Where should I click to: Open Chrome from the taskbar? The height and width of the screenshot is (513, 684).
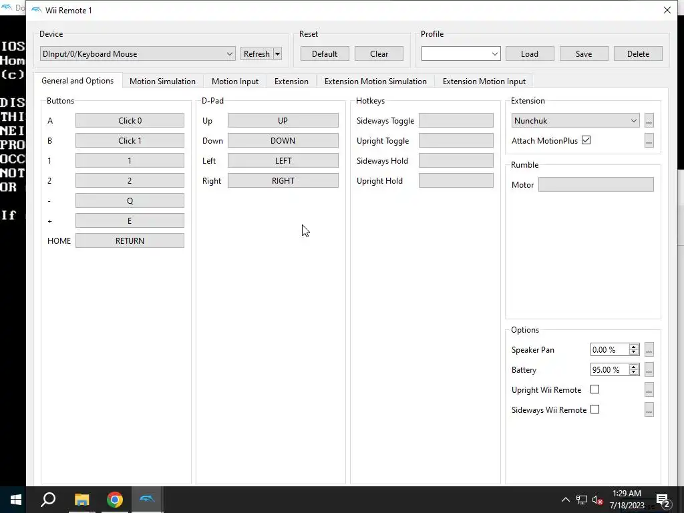click(x=115, y=500)
